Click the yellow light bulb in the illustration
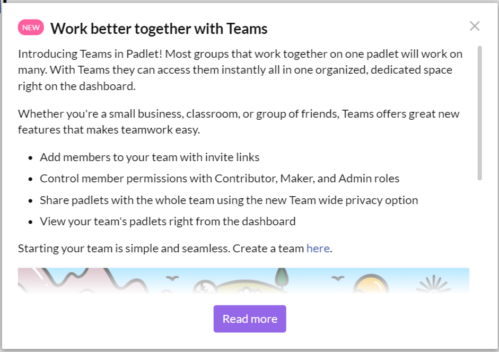499x352 pixels. [x=371, y=284]
